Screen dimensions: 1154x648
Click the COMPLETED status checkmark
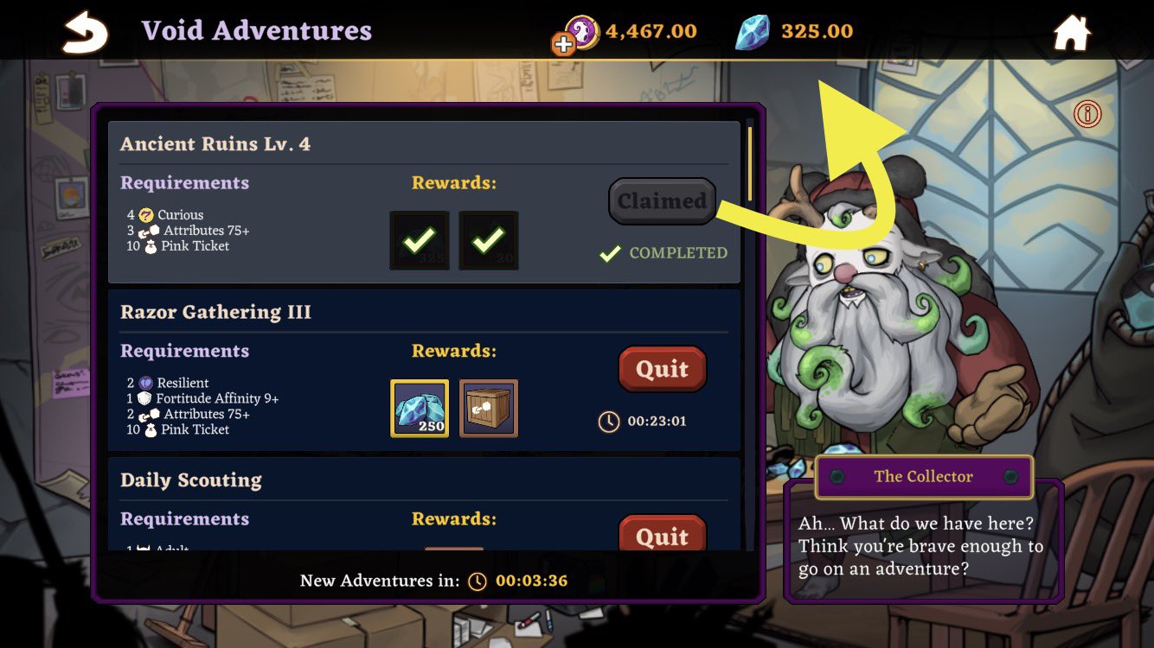pyautogui.click(x=611, y=253)
